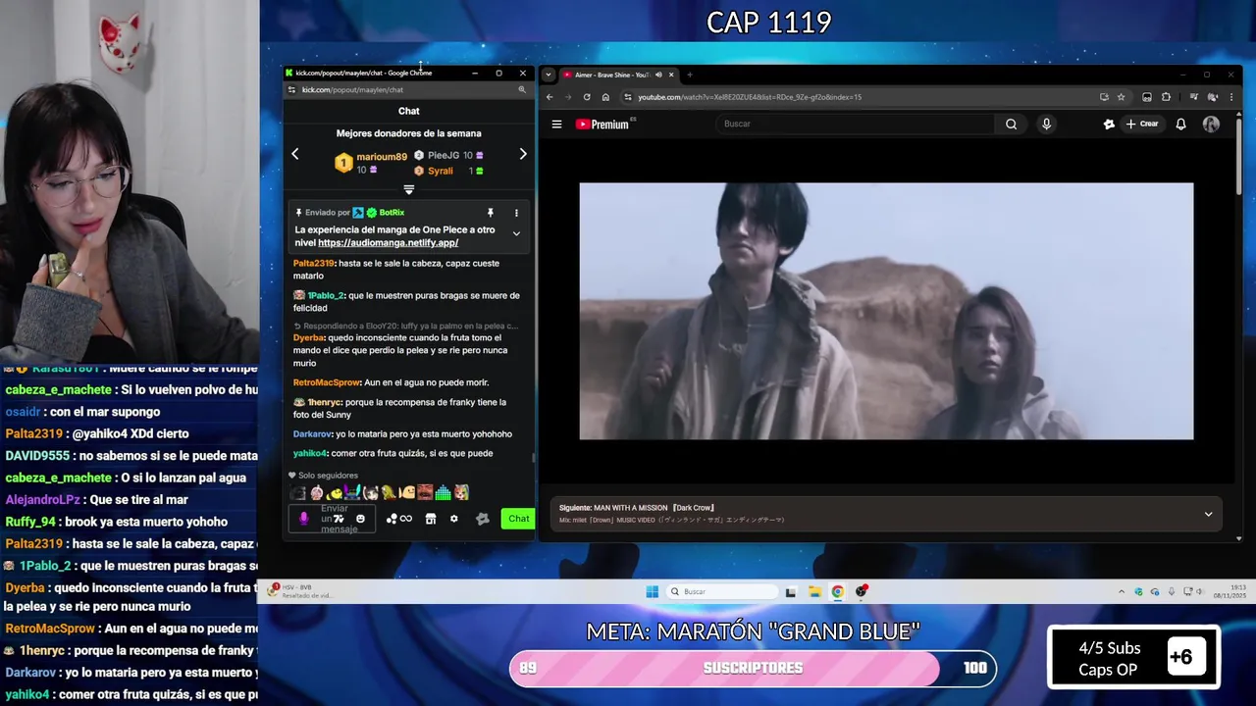Click Darkarov username in Kick chat

click(313, 434)
